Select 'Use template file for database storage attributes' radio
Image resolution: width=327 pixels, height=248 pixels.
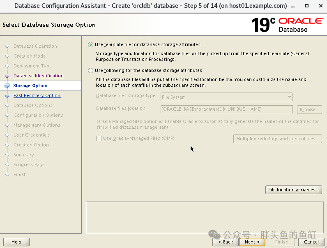90,45
